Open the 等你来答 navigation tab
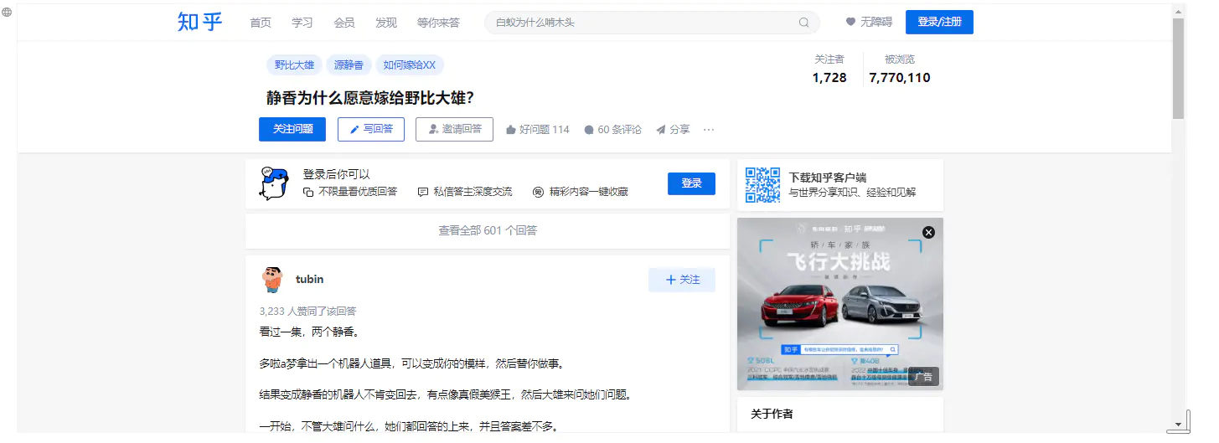Viewport: 1219px width, 443px height. point(438,23)
